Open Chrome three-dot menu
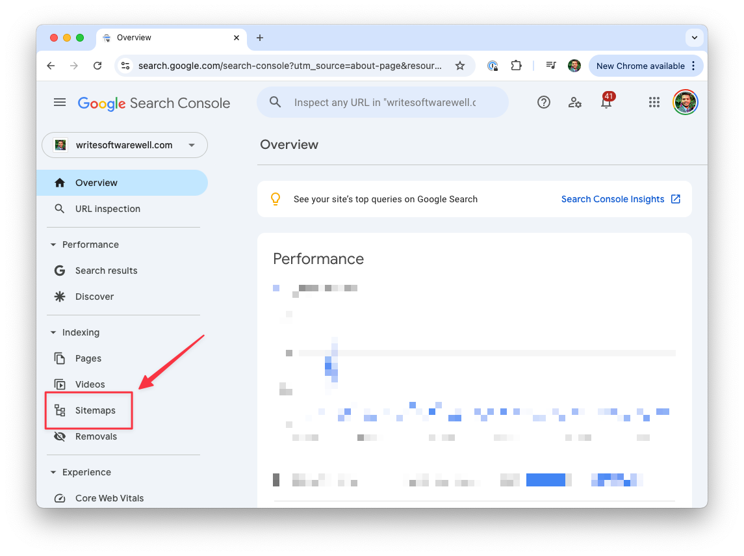 (694, 66)
